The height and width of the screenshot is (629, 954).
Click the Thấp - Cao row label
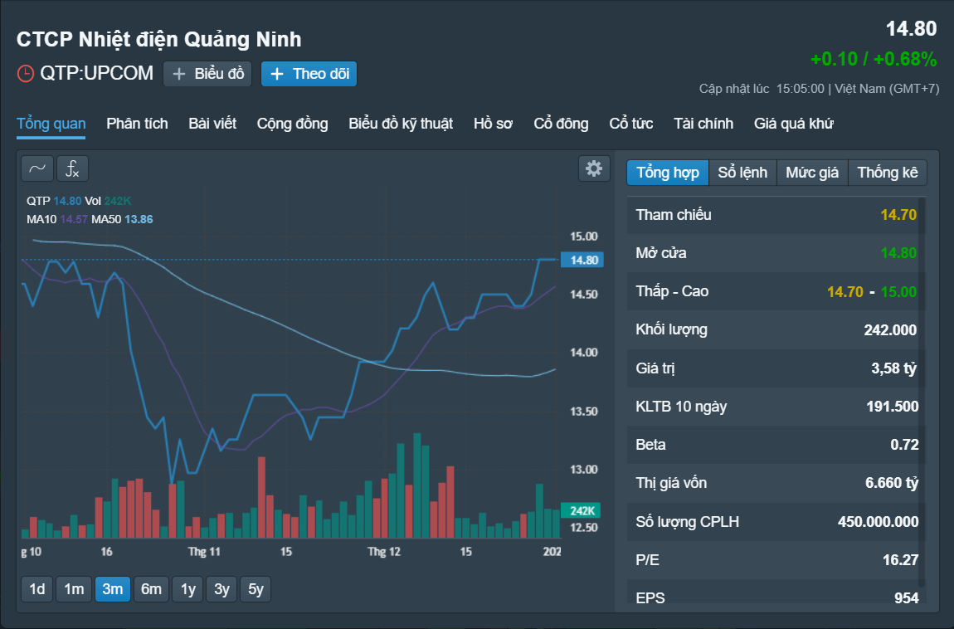pos(672,291)
